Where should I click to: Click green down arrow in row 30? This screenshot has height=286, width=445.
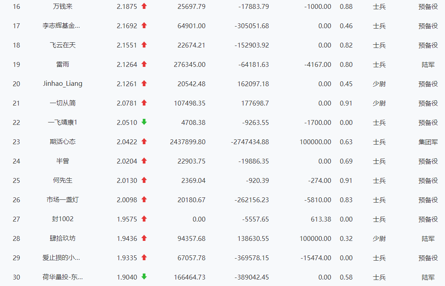coord(144,277)
